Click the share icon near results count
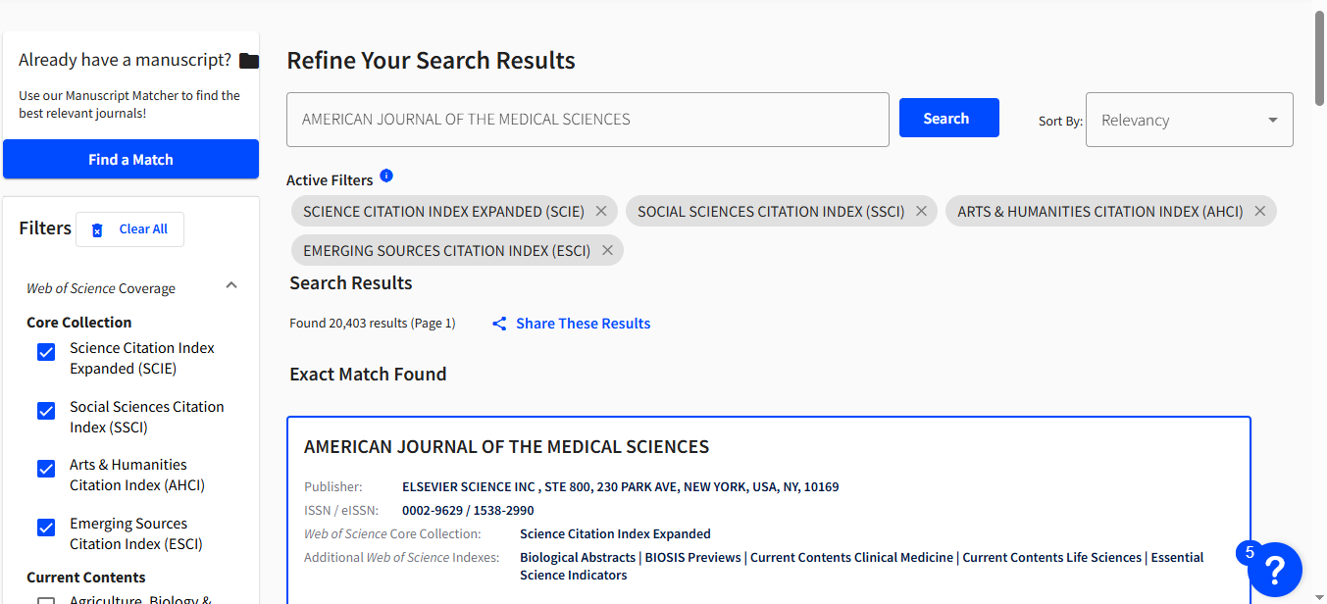 point(499,324)
